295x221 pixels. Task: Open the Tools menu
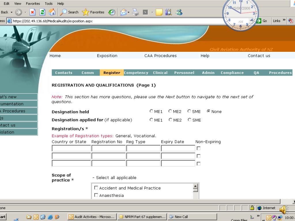pos(49,3)
